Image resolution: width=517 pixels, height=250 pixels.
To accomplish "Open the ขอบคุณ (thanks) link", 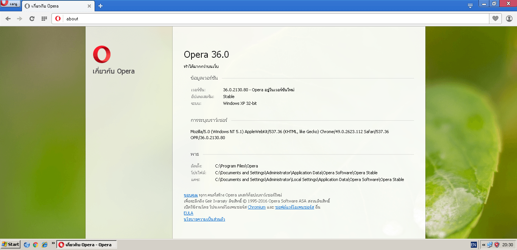I will coord(191,195).
